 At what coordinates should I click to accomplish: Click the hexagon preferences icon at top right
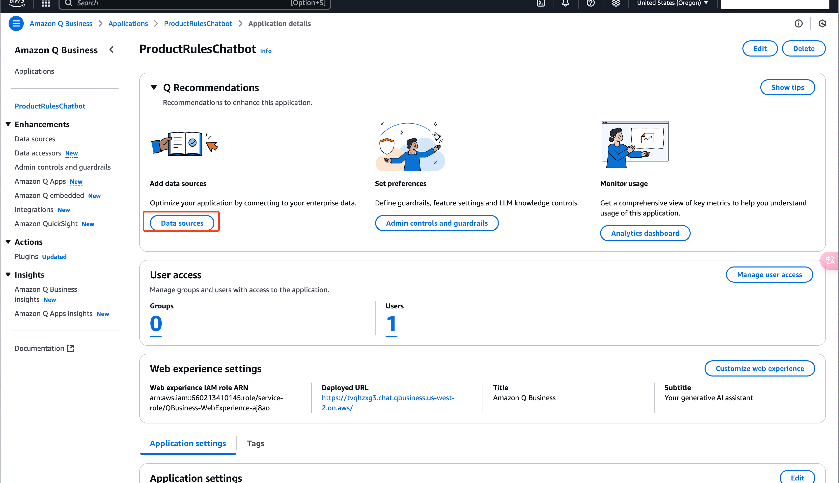tap(822, 23)
